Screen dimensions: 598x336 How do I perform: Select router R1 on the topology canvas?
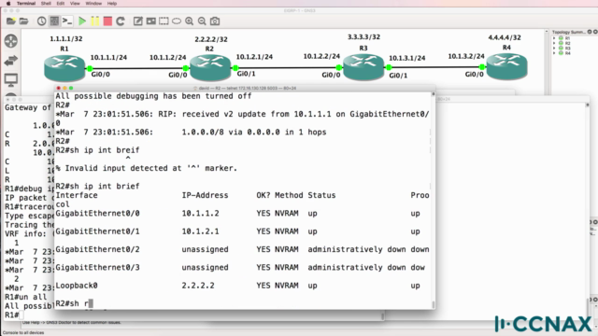[x=64, y=68]
